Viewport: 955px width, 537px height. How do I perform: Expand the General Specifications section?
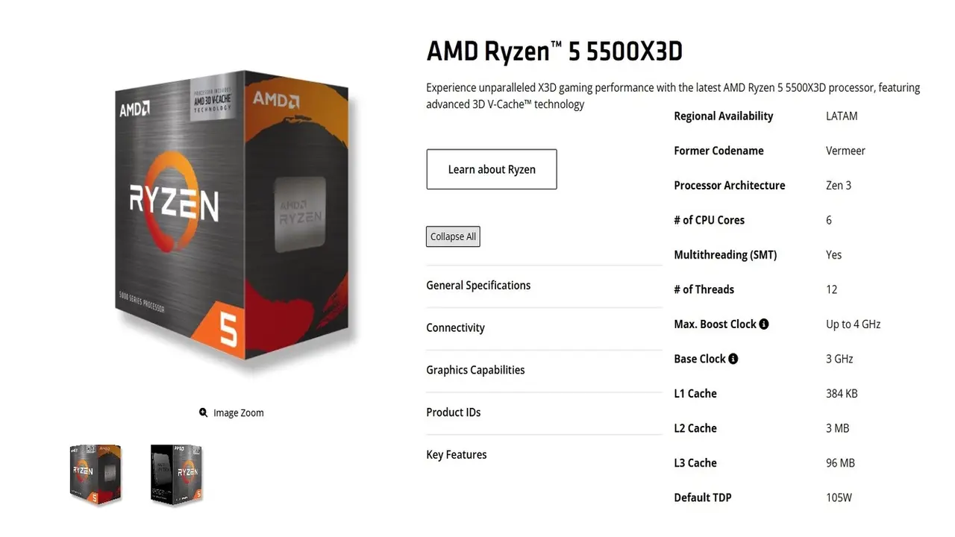click(478, 286)
